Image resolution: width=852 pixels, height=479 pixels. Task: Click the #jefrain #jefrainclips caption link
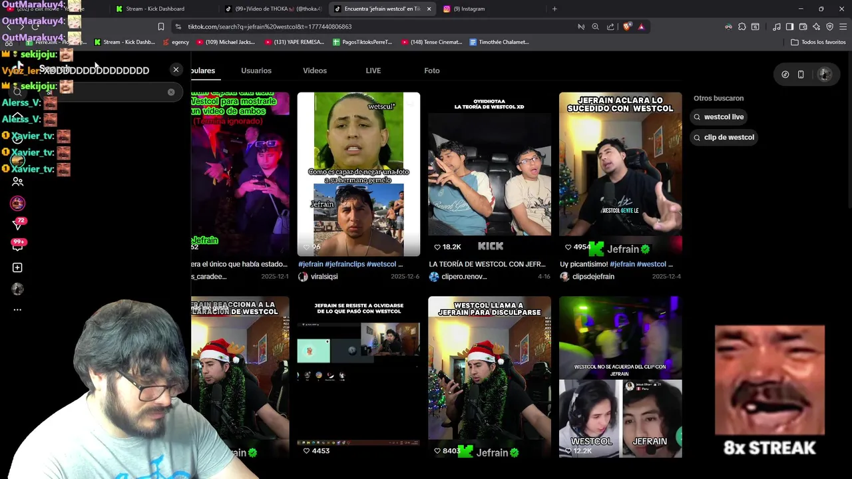click(x=350, y=264)
